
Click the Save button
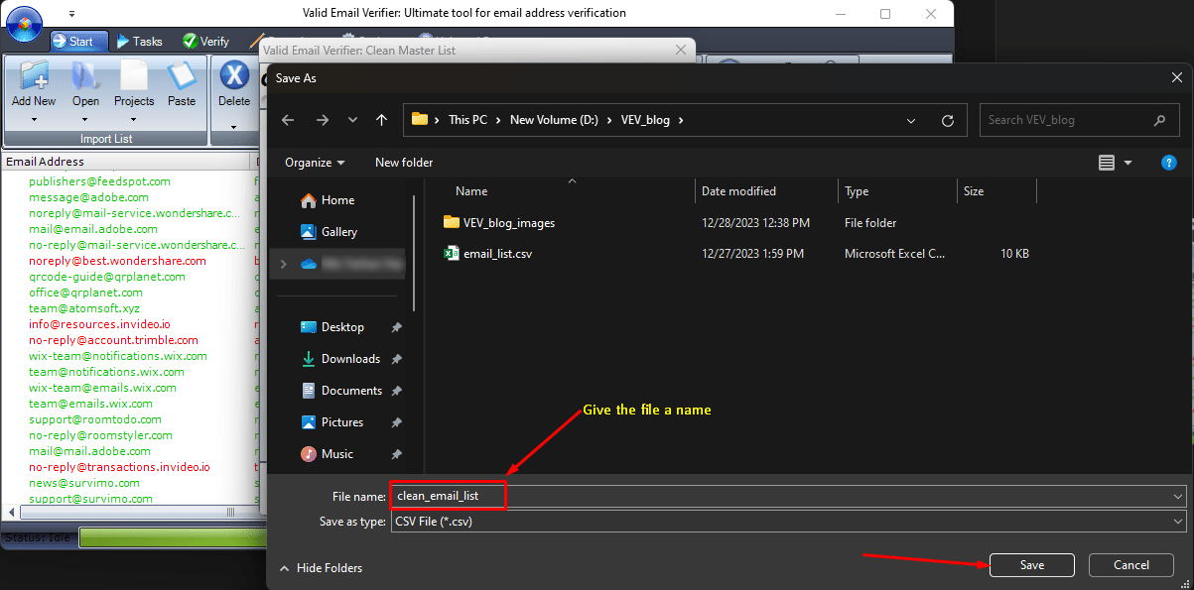[x=1031, y=565]
